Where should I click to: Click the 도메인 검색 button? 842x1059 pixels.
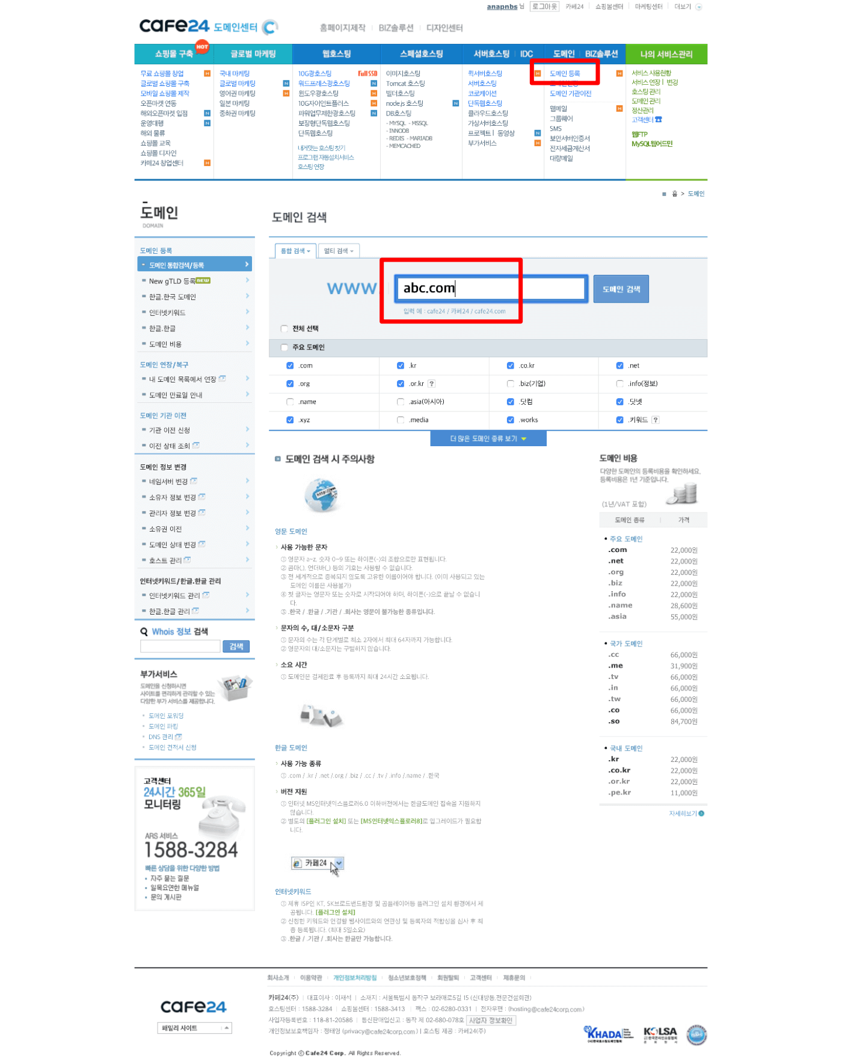(621, 289)
